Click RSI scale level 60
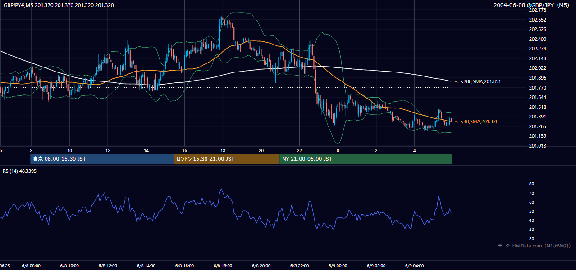This screenshot has width=576, height=270. click(x=531, y=202)
